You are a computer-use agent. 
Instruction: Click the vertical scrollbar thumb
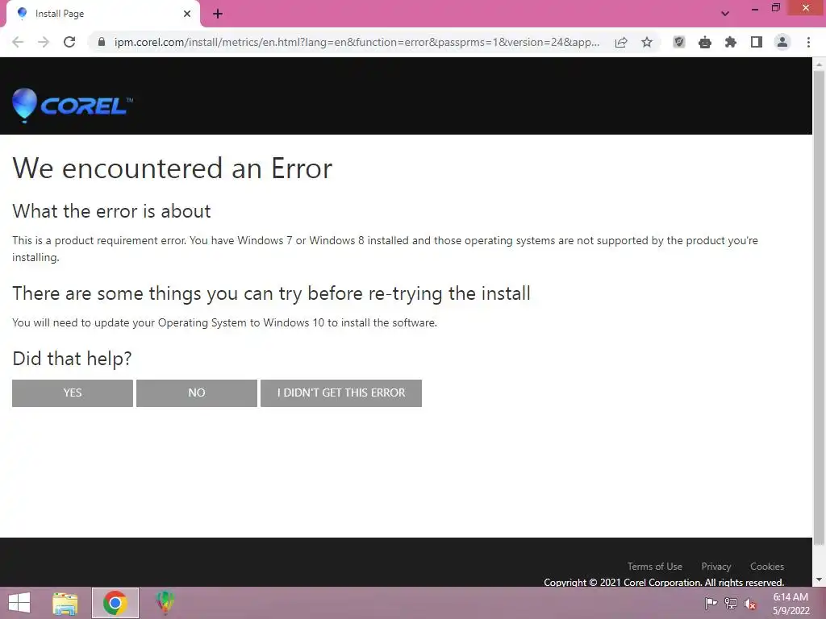[820, 307]
